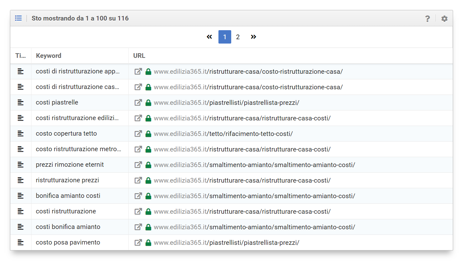Select keyword 'ristrutturazione prezzi'
Viewport: 464px width, 261px height.
coord(67,180)
